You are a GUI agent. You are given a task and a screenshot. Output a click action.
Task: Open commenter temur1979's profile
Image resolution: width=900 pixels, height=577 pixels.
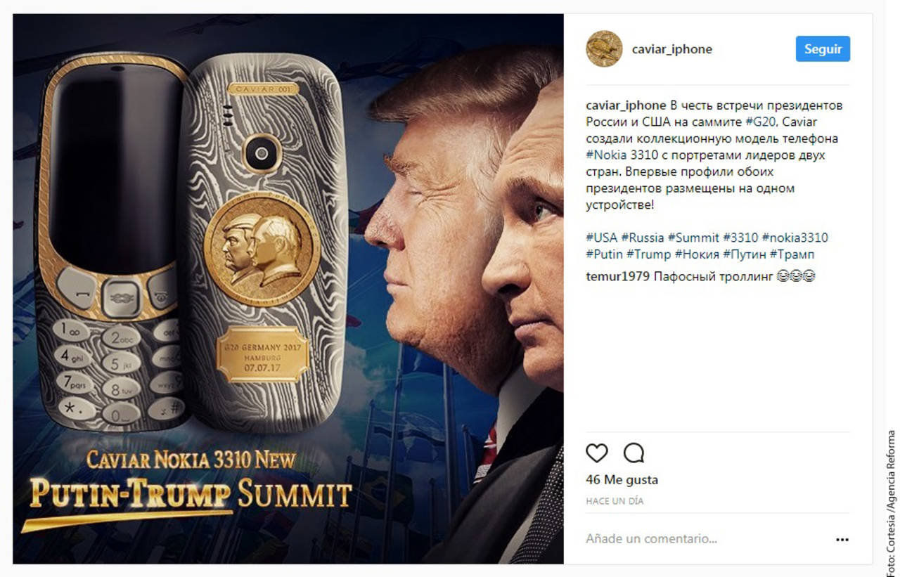[x=617, y=277]
